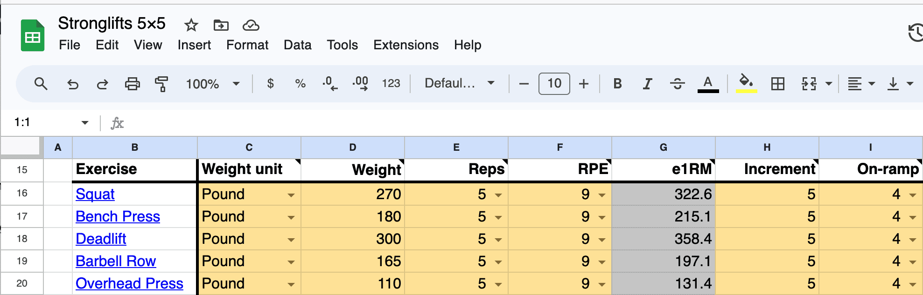The width and height of the screenshot is (923, 295).
Task: Open name box dropdown arrow
Action: pos(85,123)
